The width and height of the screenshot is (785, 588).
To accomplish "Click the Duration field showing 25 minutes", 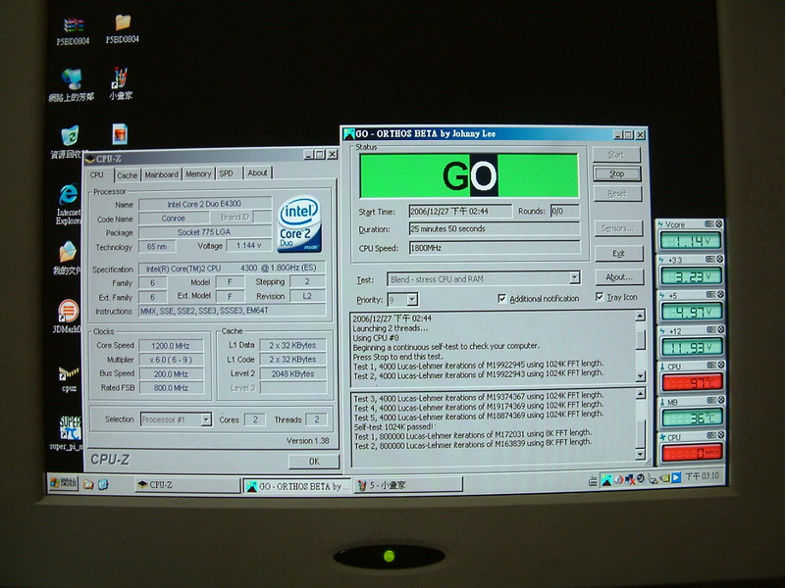I will [x=495, y=229].
